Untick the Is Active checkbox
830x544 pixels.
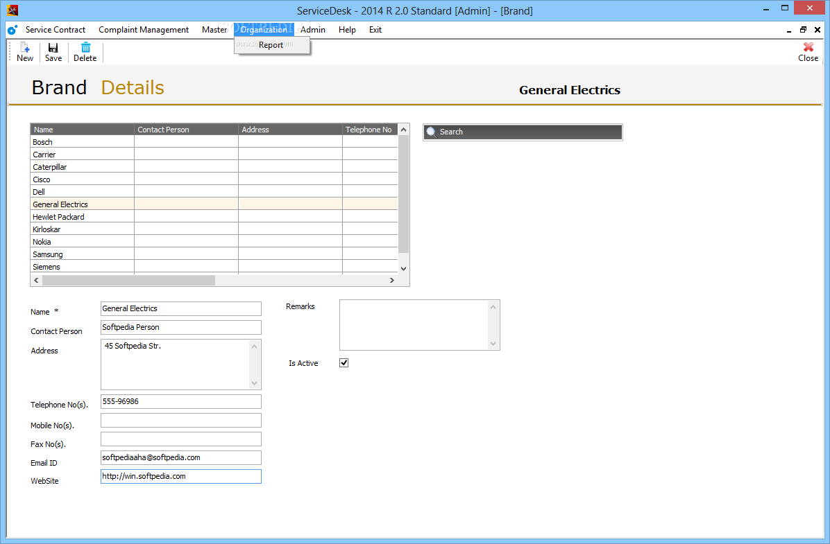[x=344, y=362]
